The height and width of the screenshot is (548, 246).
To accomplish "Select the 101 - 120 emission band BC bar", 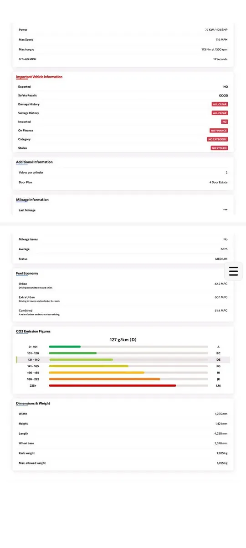I will (x=128, y=353).
